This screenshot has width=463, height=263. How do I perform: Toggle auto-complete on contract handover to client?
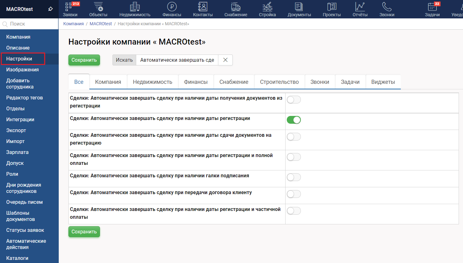[294, 194]
